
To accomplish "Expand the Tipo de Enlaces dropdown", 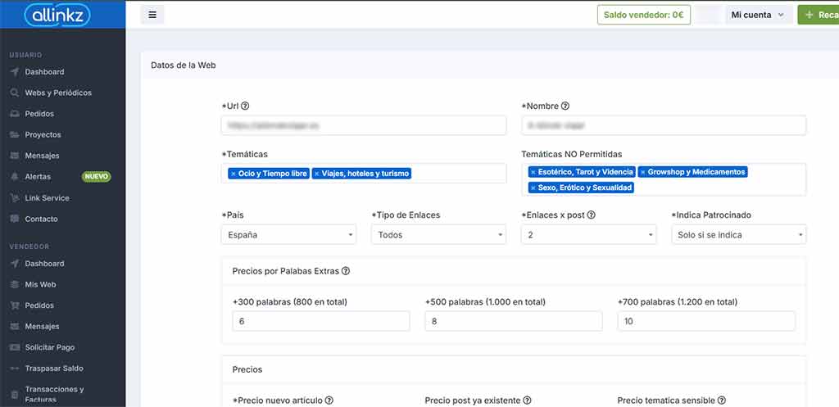I will [438, 235].
